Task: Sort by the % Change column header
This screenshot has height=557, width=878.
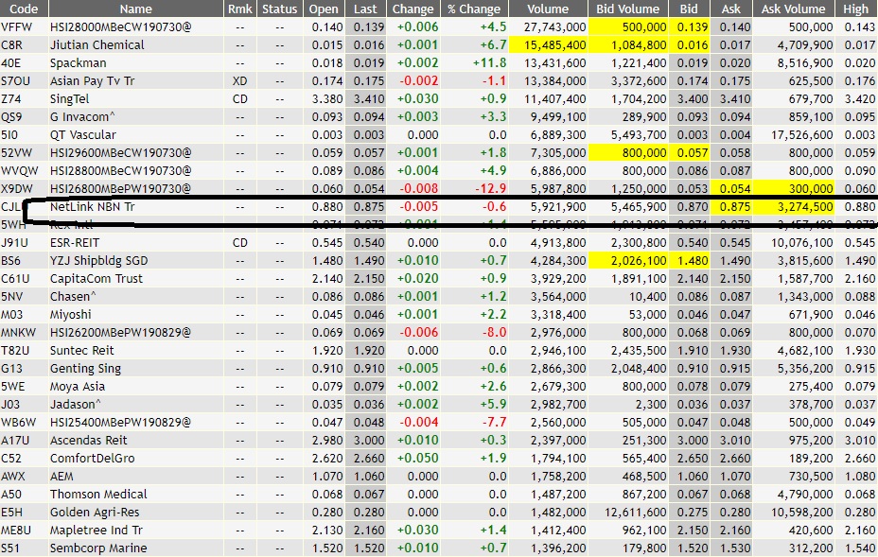Action: (474, 9)
